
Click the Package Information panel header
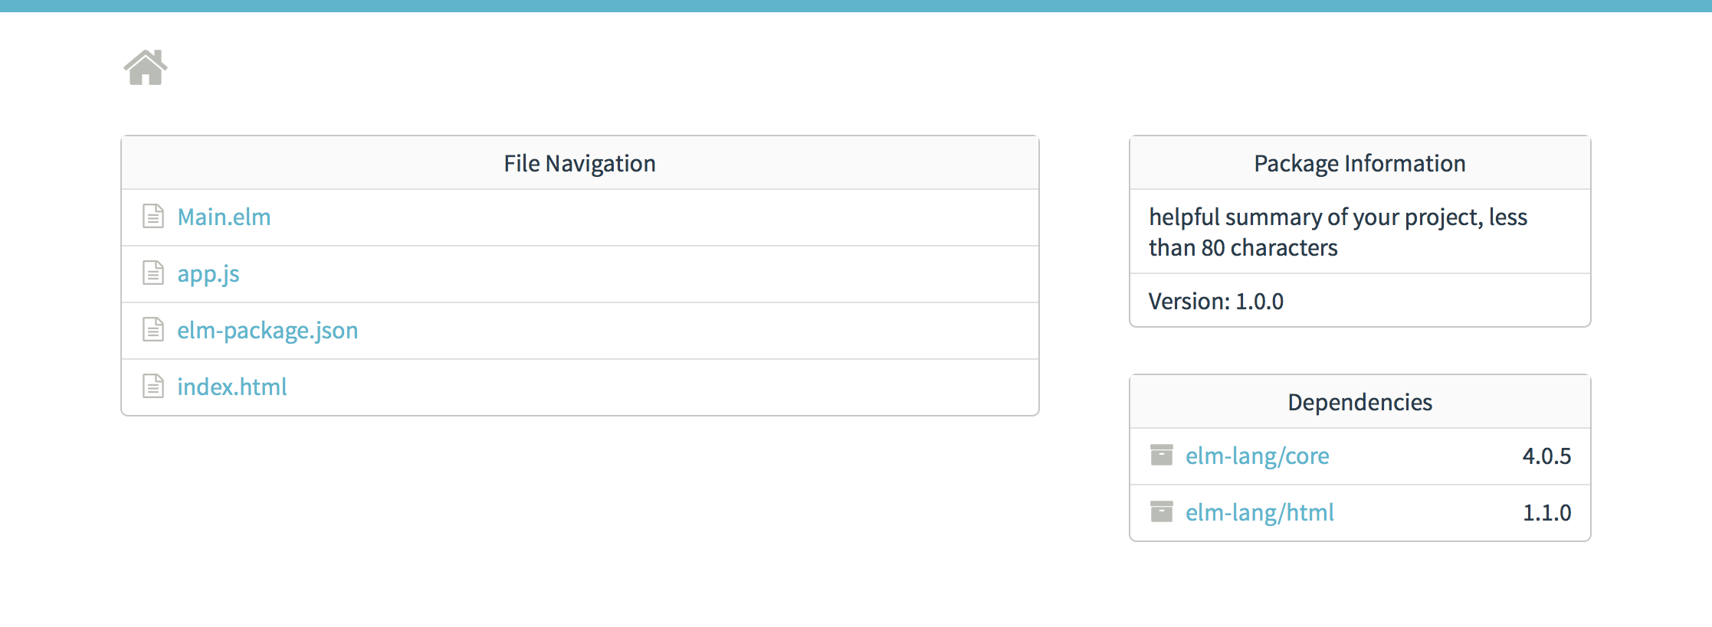point(1359,164)
